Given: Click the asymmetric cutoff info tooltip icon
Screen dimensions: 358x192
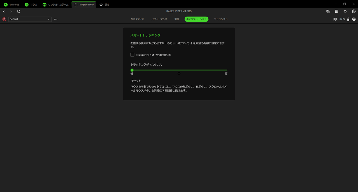Looking at the screenshot, I should [170, 55].
